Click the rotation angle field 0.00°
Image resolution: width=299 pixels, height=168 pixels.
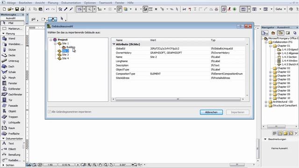coord(122,165)
